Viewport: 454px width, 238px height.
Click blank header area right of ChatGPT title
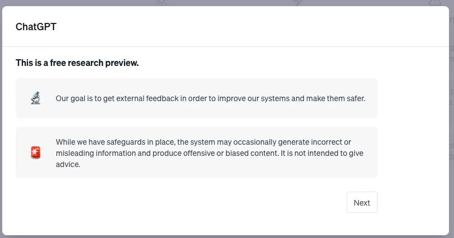click(x=251, y=27)
